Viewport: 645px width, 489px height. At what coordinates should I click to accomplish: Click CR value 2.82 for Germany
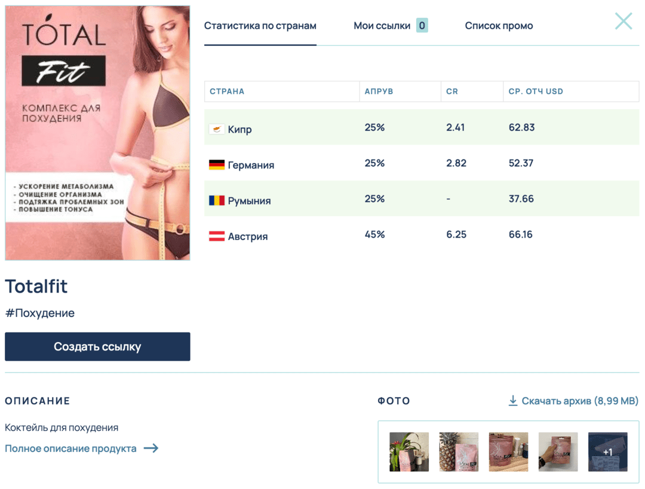point(456,163)
